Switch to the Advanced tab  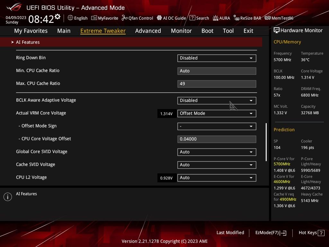(148, 31)
